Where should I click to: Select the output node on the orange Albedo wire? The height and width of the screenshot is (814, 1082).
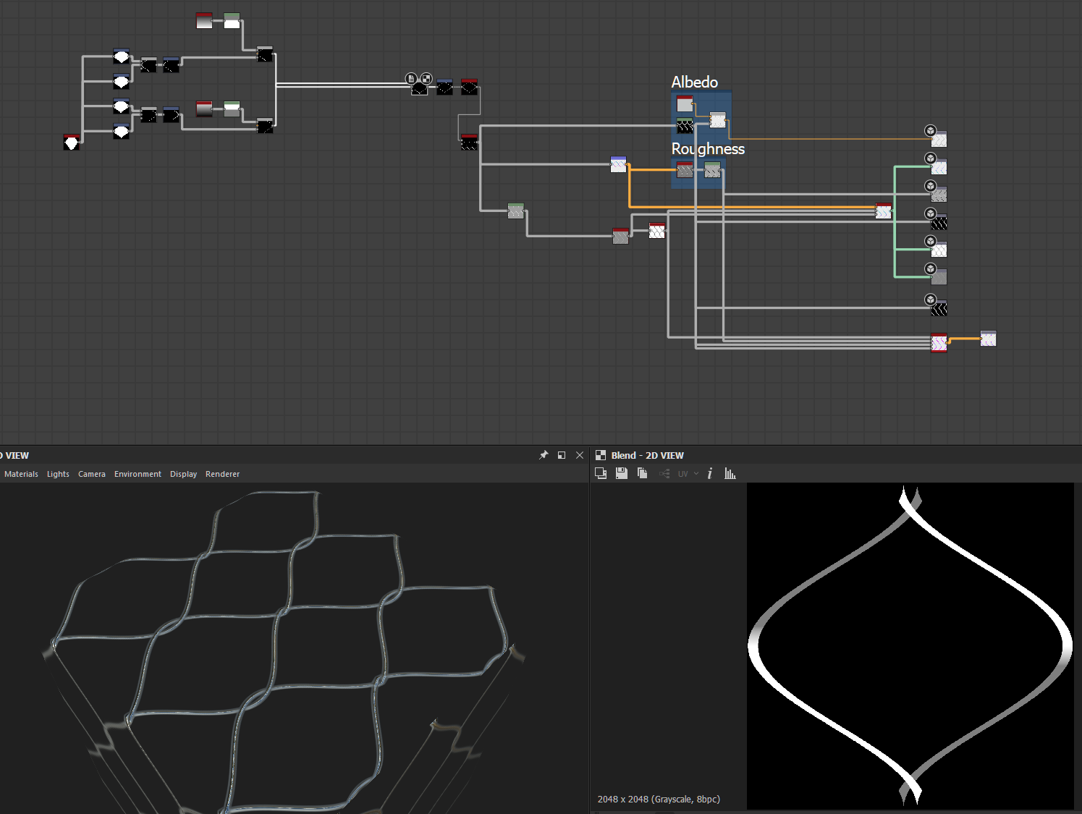(939, 139)
